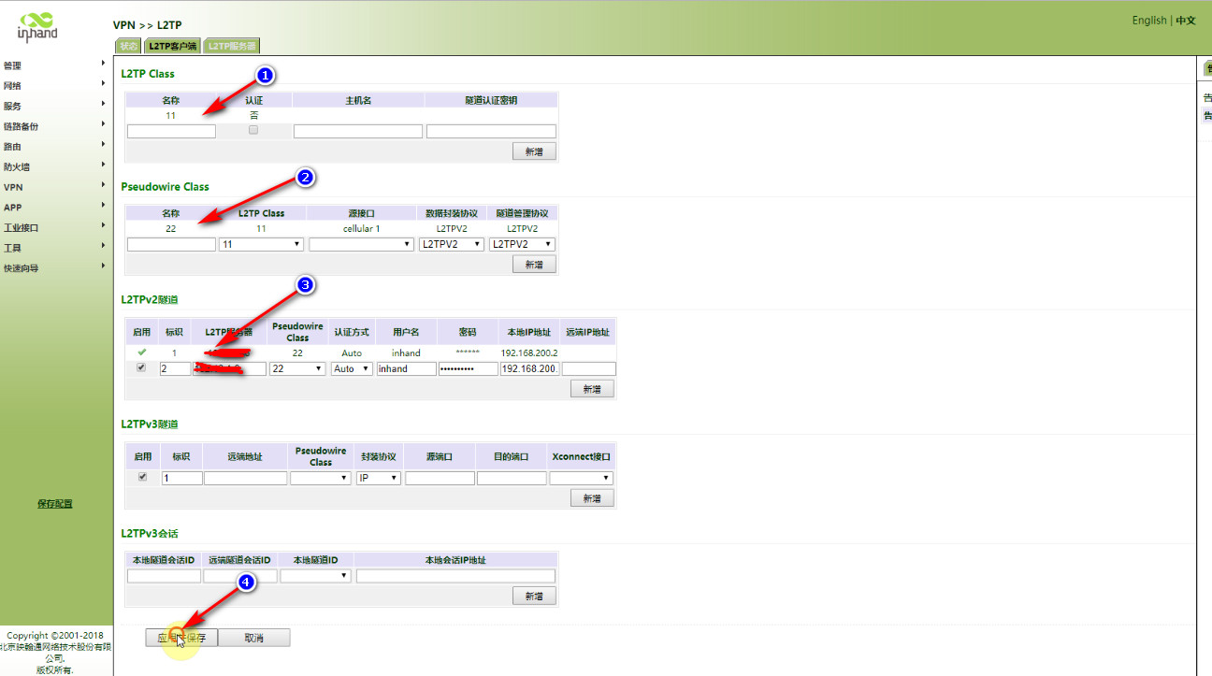Open the 源接口 dropdown in Pseudowire Class
This screenshot has width=1212, height=676.
[361, 244]
